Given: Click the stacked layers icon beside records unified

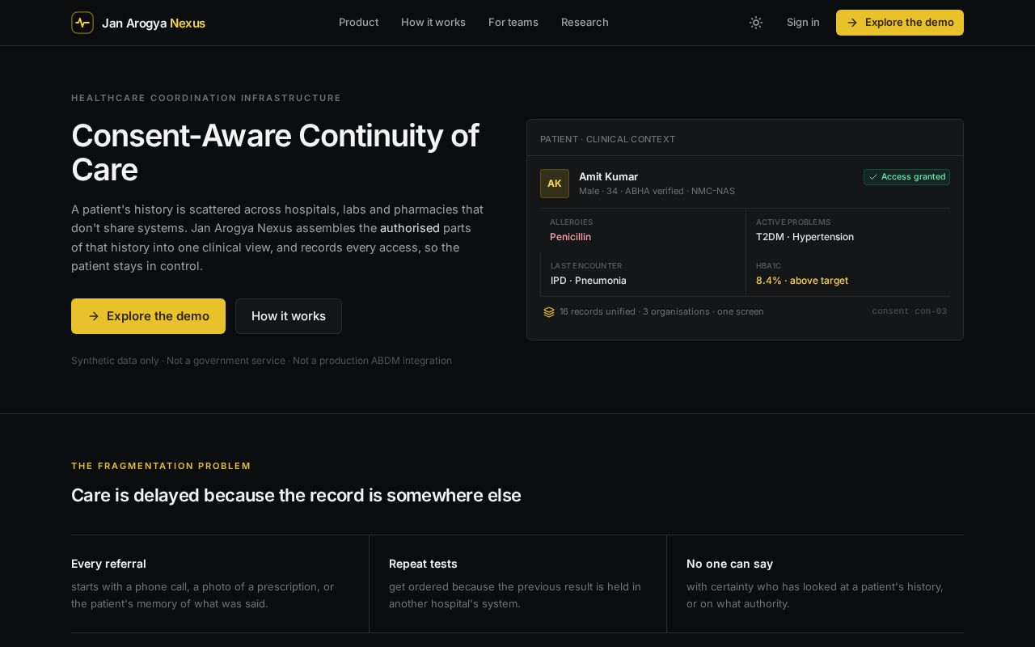Looking at the screenshot, I should pos(549,312).
